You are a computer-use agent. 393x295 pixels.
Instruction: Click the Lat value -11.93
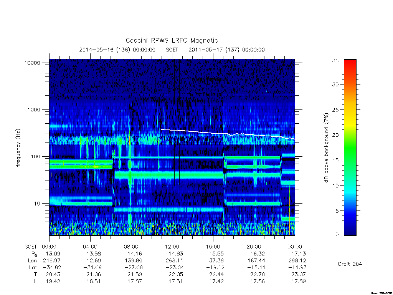pos(297,268)
